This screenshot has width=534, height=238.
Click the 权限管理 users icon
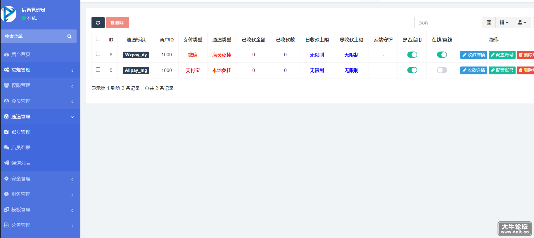click(6, 85)
